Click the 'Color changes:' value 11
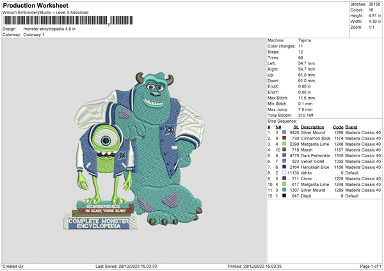 pos(301,46)
